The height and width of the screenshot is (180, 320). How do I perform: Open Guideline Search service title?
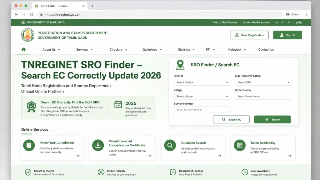(x=193, y=143)
